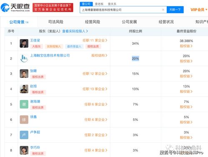The width and height of the screenshot is (208, 157).
Task: Switch to 查公司 search tab
Action: coord(86,4)
